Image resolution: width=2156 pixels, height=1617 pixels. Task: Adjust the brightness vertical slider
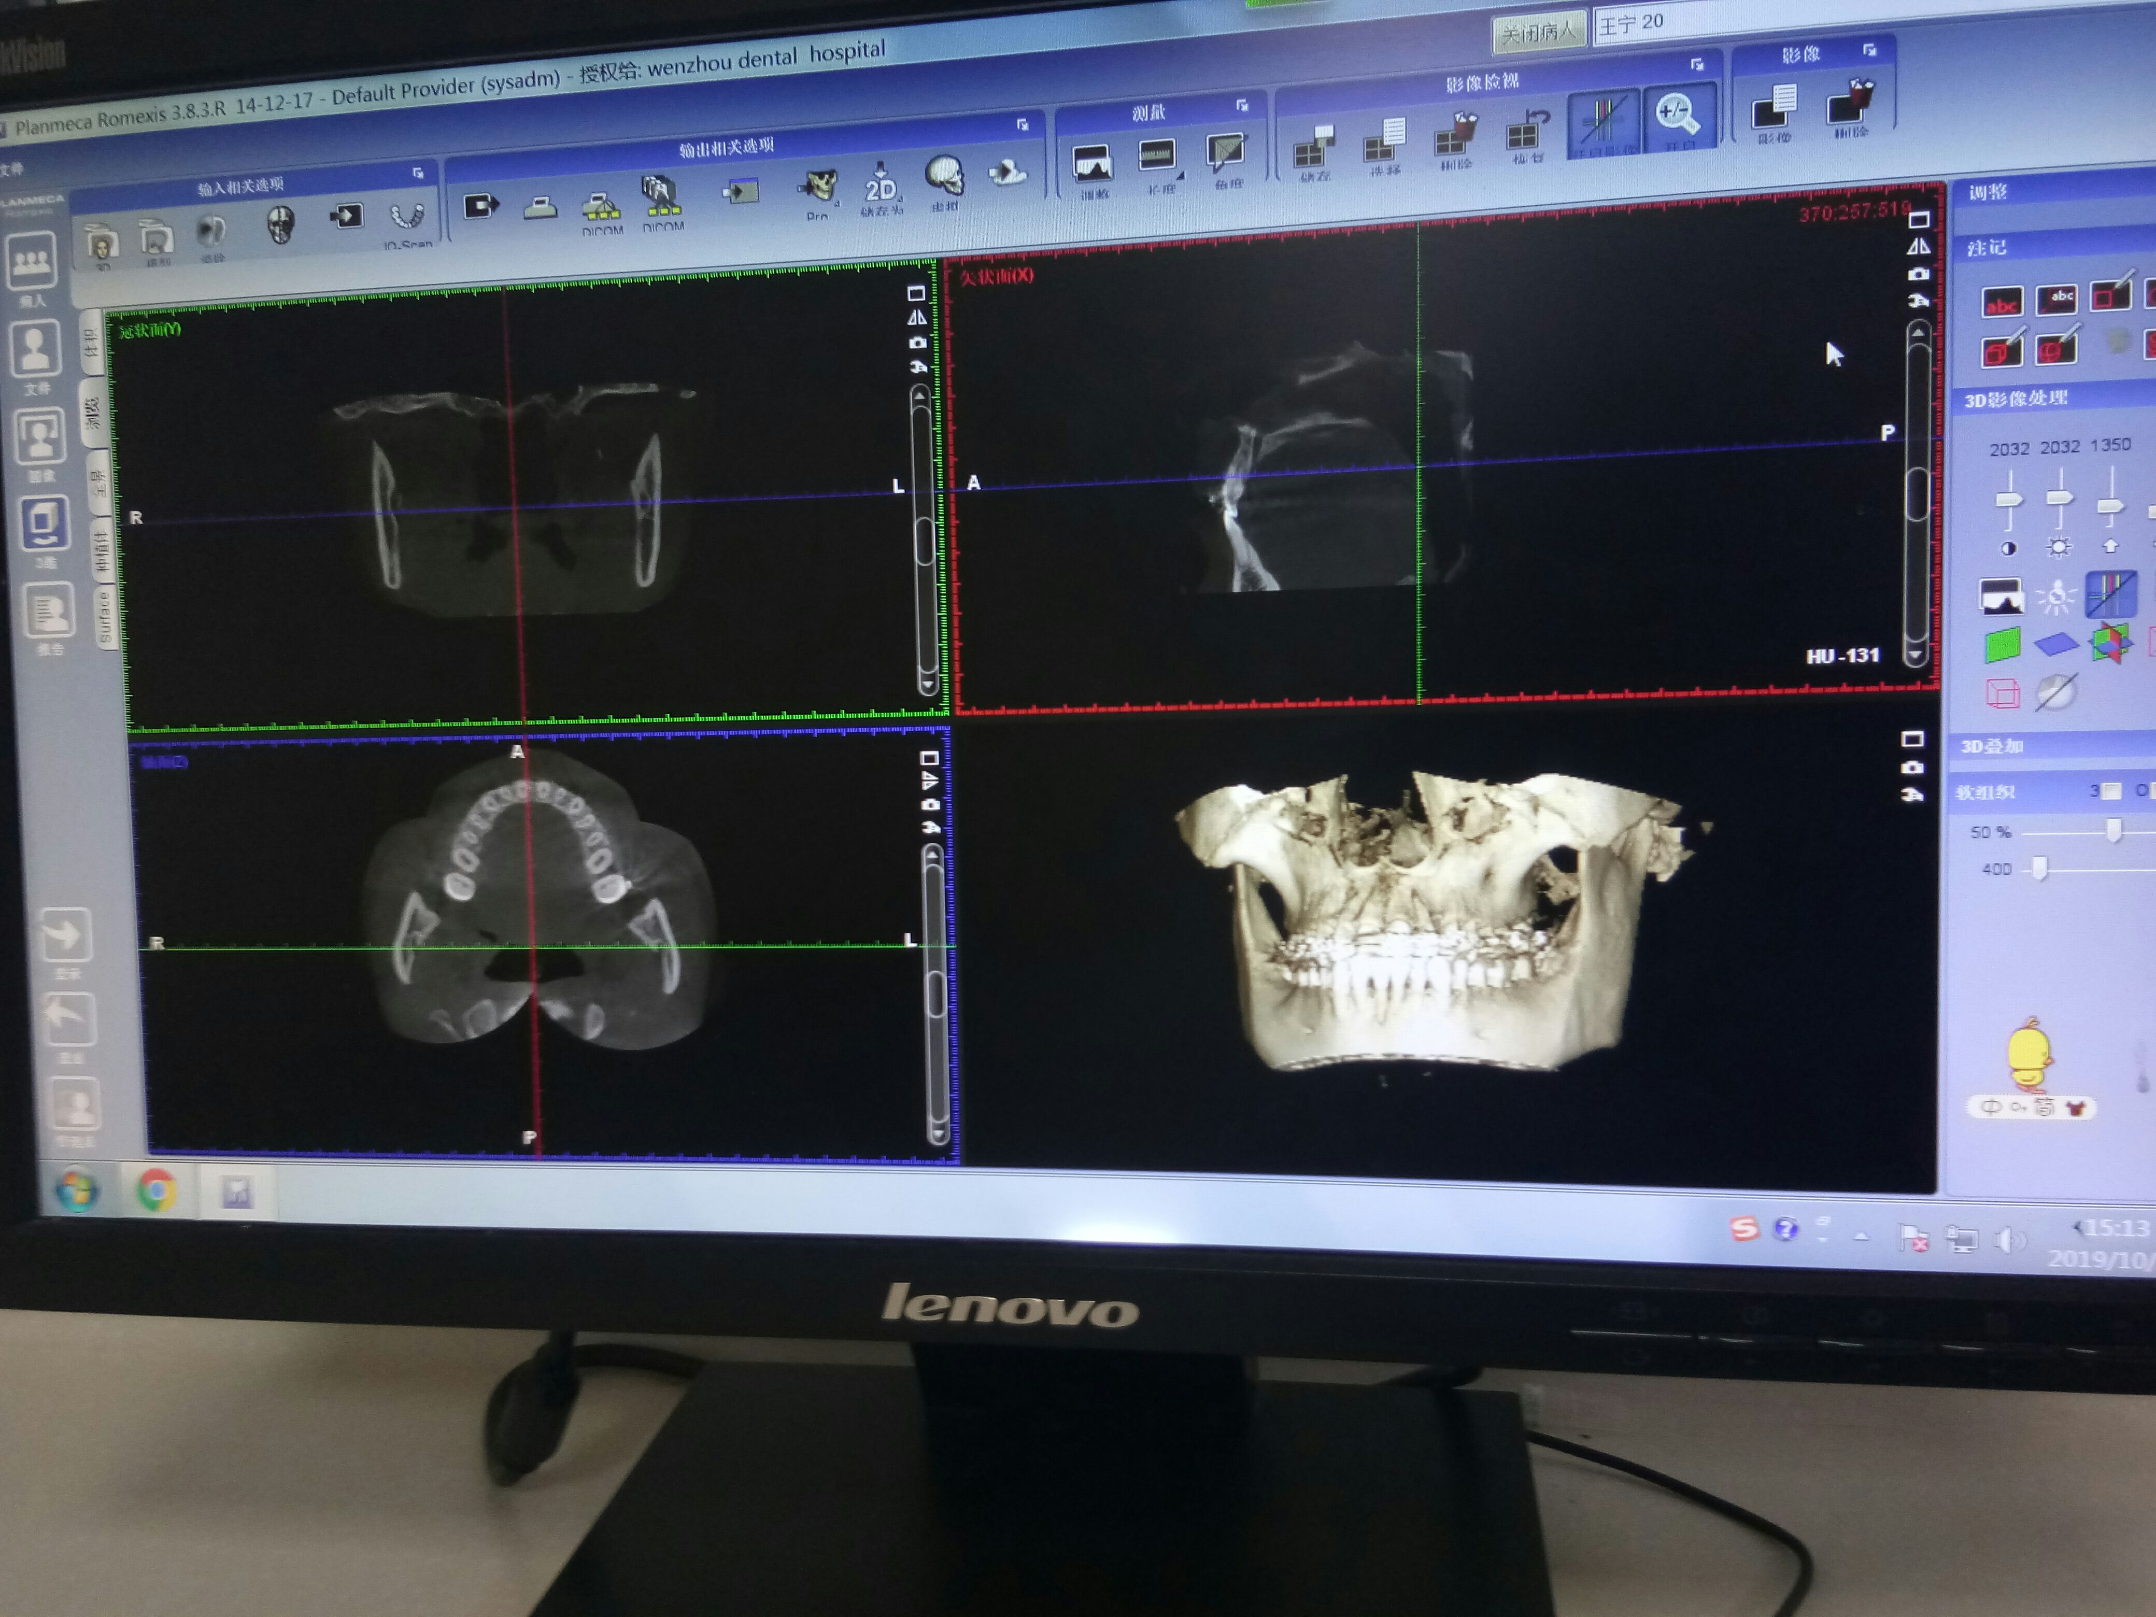(x=2060, y=498)
